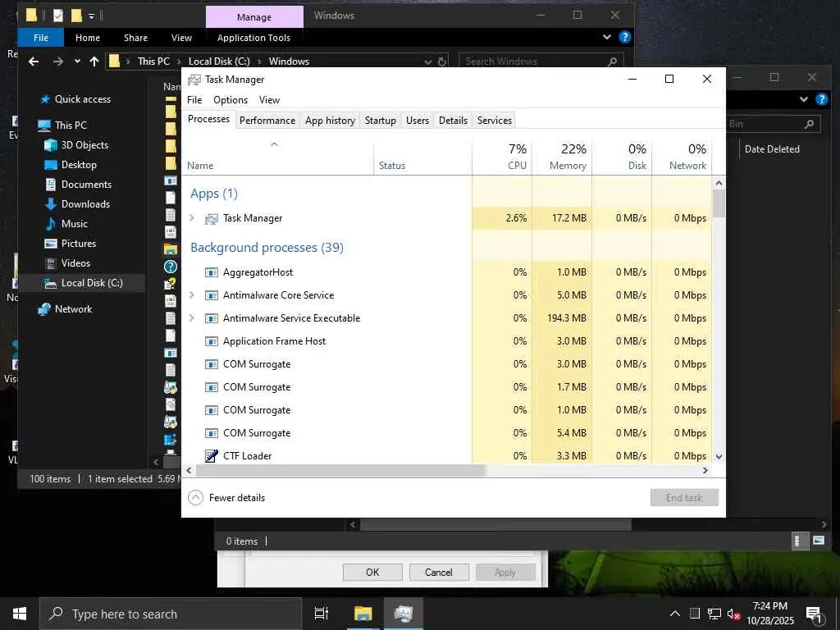This screenshot has height=630, width=840.
Task: Collapse to Fewer details
Action: click(x=226, y=498)
